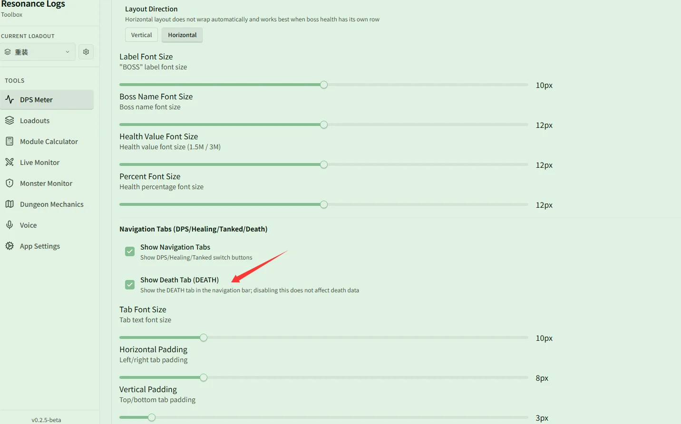Navigate to Dungeon Mechanics
This screenshot has height=424, width=681.
[x=47, y=204]
